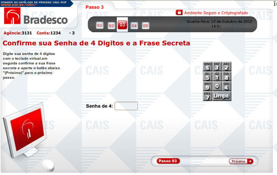Click the red Passo 03 label button
Screen dimensions: 277x175
(168, 161)
